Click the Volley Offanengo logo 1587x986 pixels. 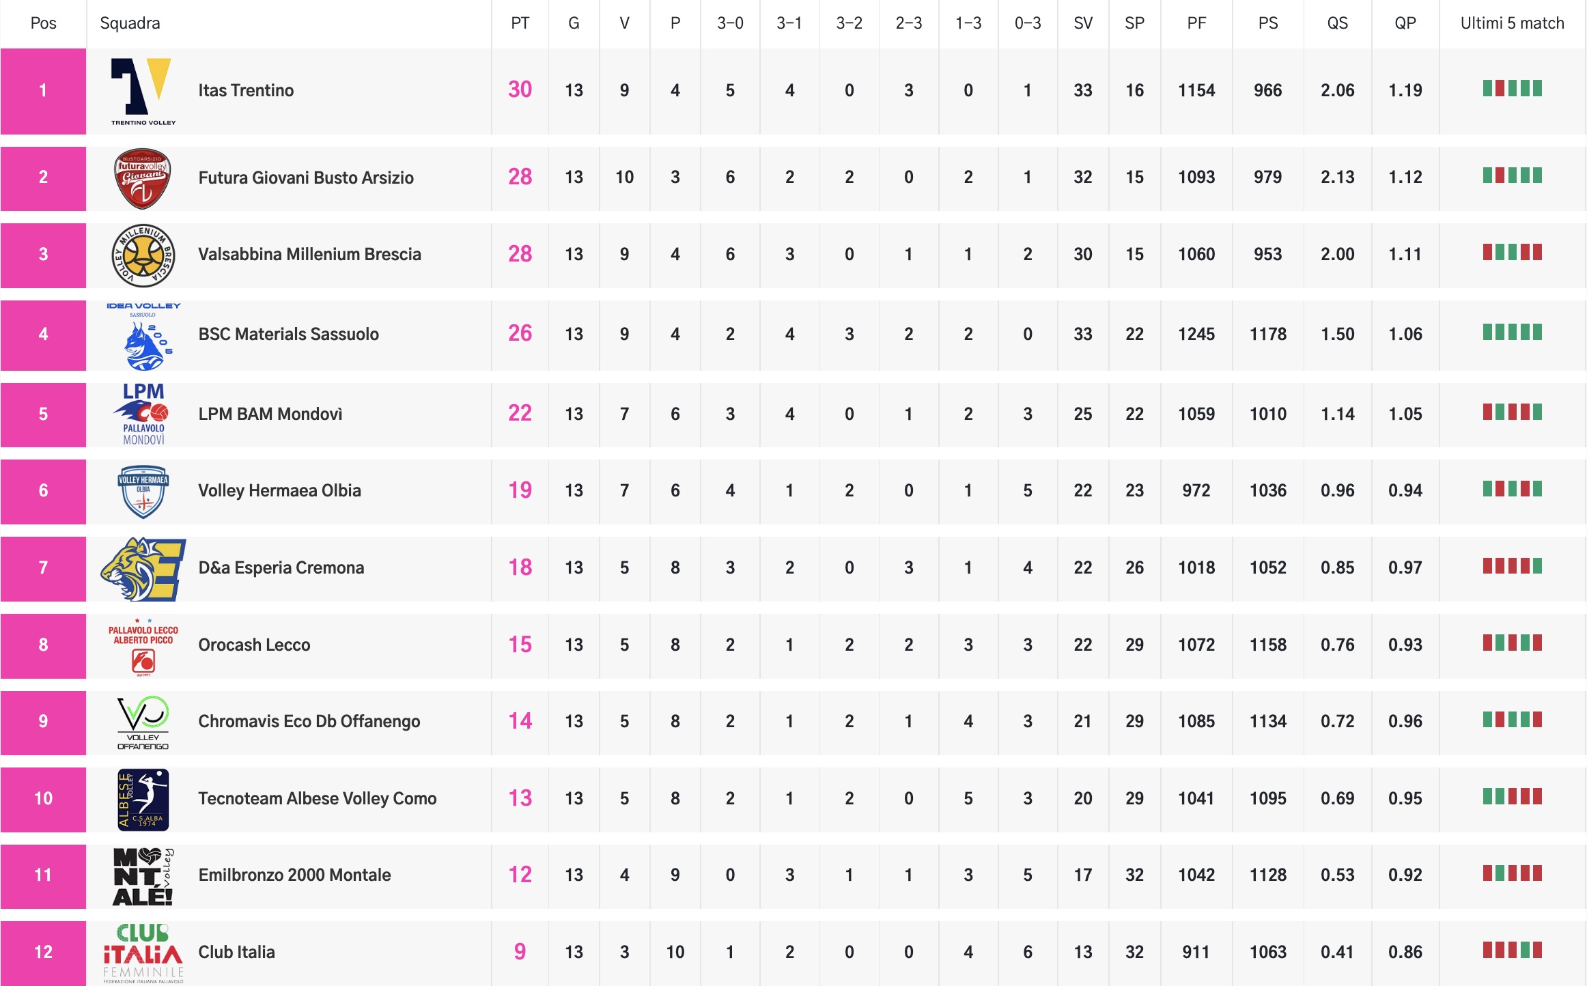[x=143, y=722]
